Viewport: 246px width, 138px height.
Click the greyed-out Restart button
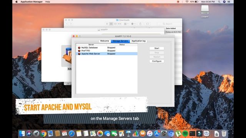pyautogui.click(x=157, y=57)
